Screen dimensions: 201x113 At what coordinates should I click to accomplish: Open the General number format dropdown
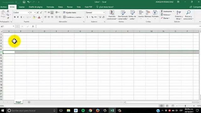pos(104,13)
